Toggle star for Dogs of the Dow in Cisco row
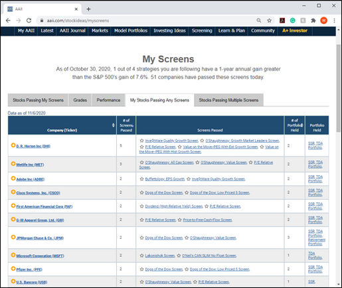The image size is (342, 288). (x=141, y=192)
